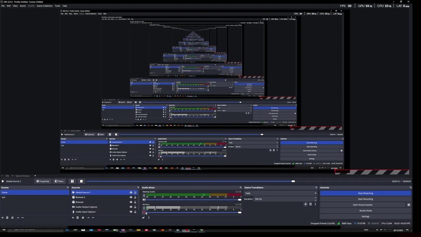Remove selected source using Sources trash icon
The width and height of the screenshot is (421, 237).
tap(78, 218)
